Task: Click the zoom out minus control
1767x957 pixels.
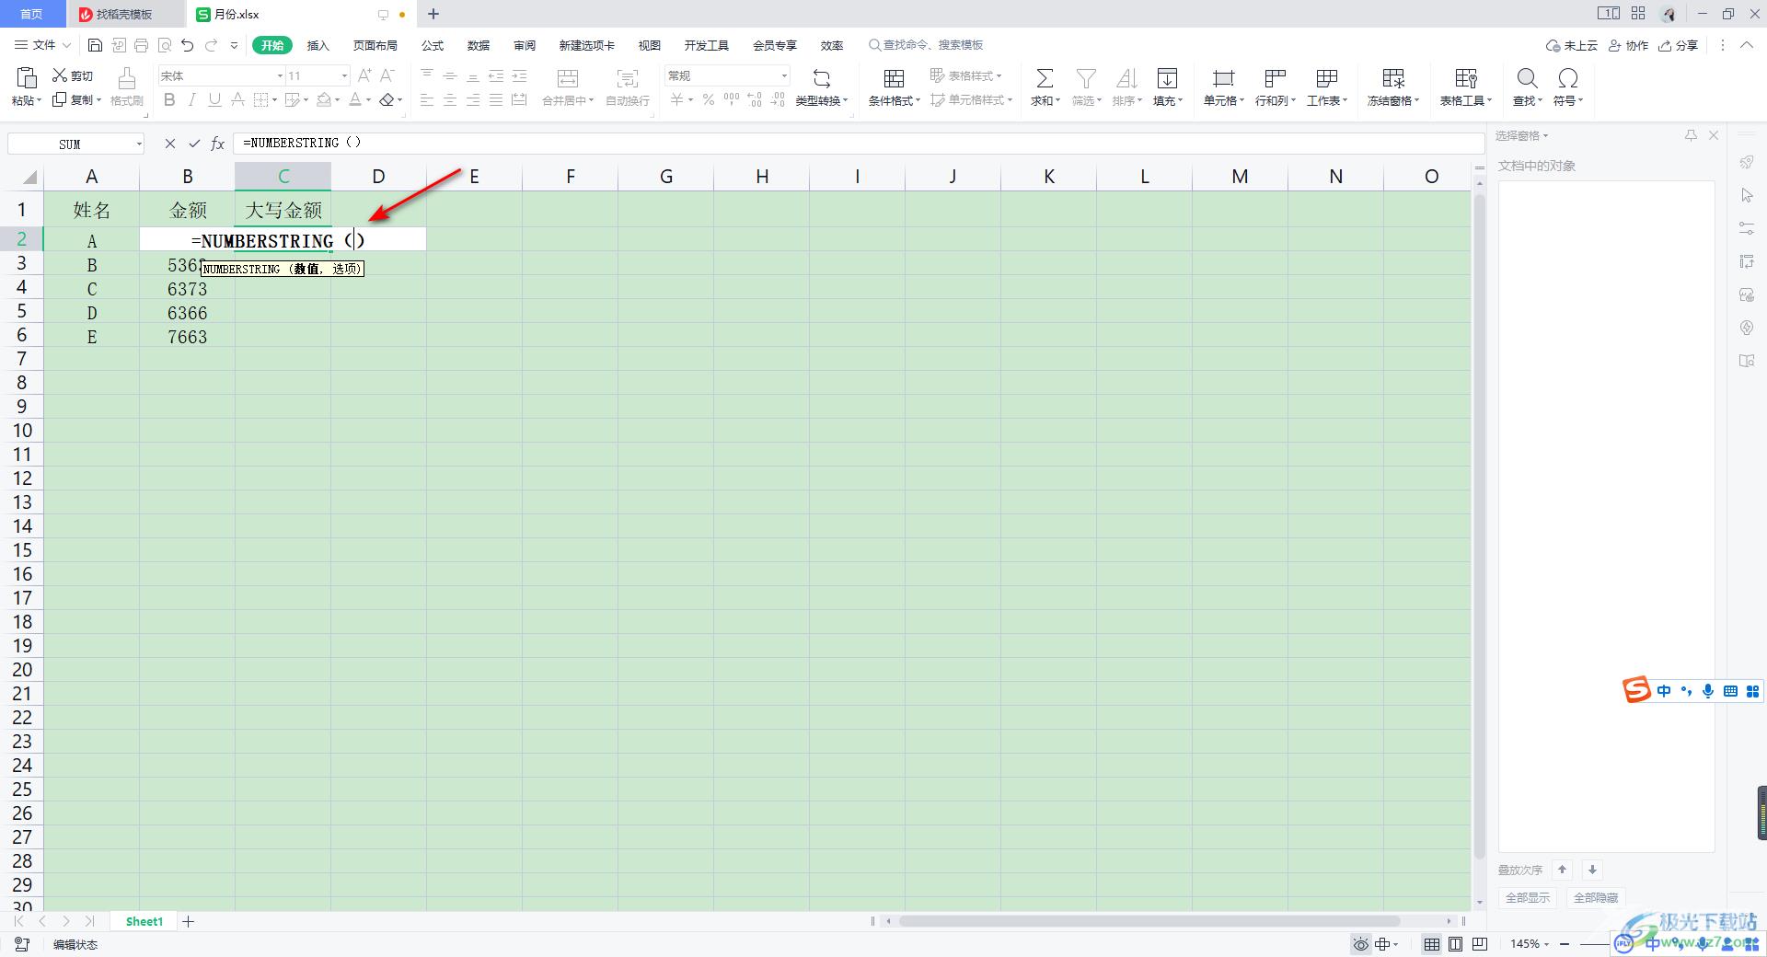Action: pos(1565,944)
